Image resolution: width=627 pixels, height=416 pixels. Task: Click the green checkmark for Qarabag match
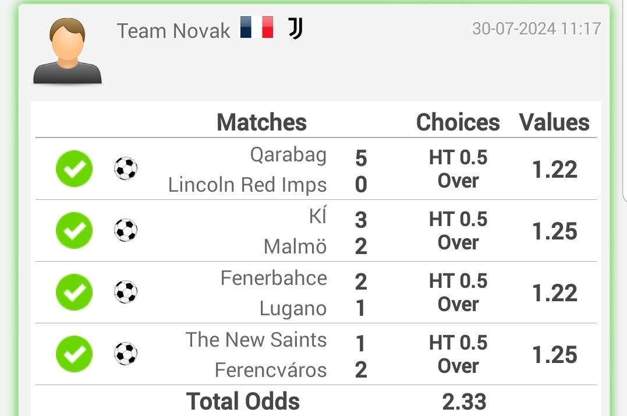(75, 169)
